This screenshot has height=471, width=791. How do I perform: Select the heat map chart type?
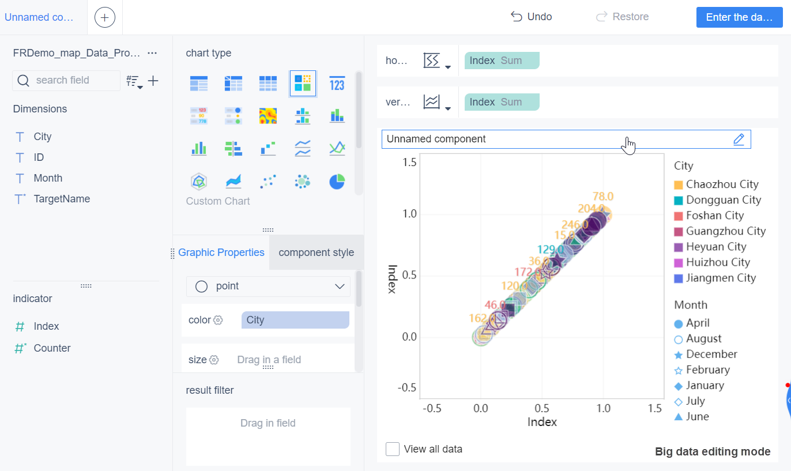click(x=268, y=116)
